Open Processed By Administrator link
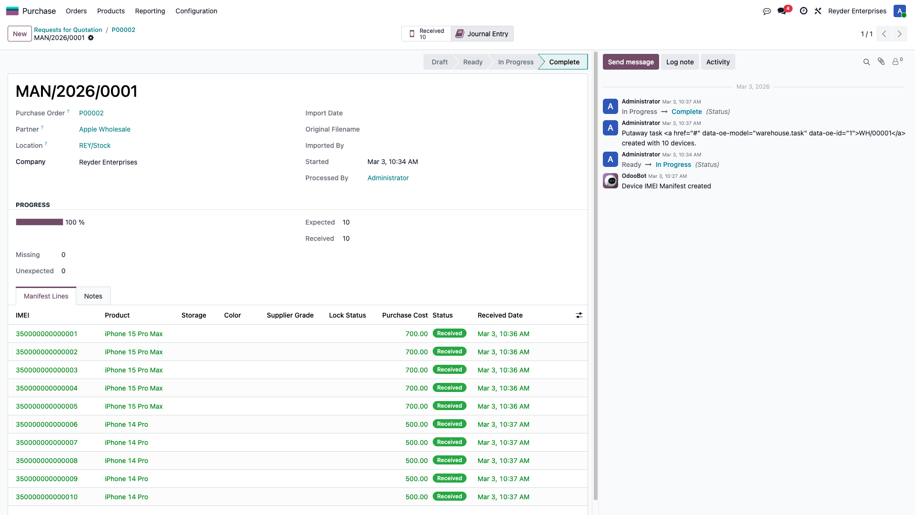This screenshot has height=515, width=915. 388,178
